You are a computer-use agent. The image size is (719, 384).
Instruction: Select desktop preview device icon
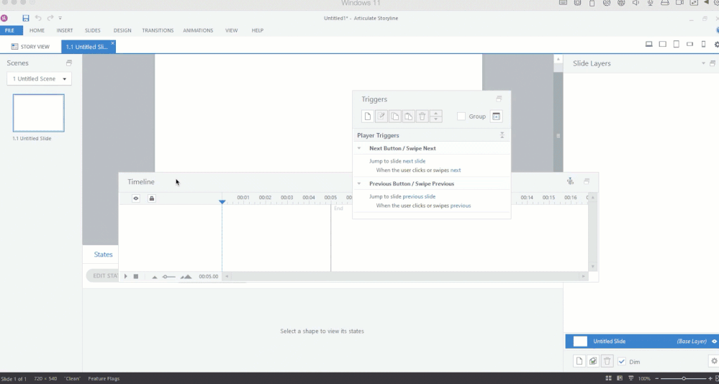649,45
